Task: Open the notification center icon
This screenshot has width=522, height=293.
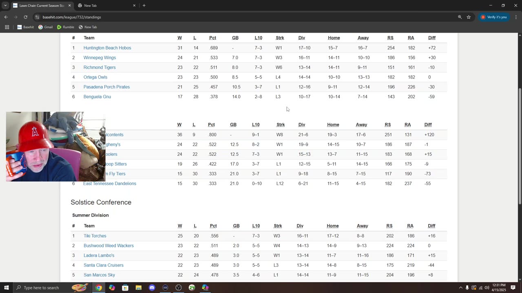Action: coord(513,288)
